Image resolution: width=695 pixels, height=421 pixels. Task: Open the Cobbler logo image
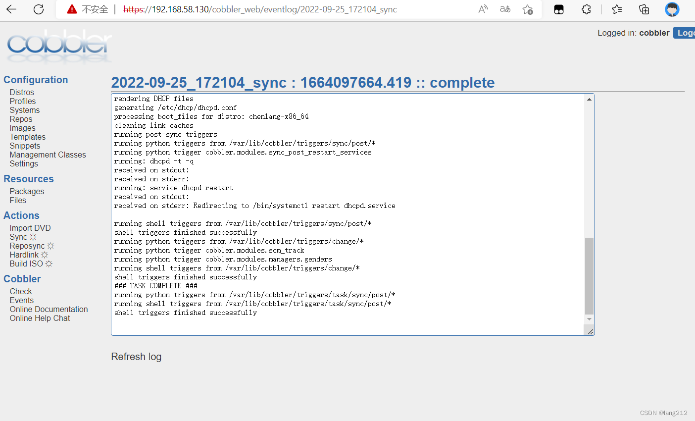(x=59, y=47)
